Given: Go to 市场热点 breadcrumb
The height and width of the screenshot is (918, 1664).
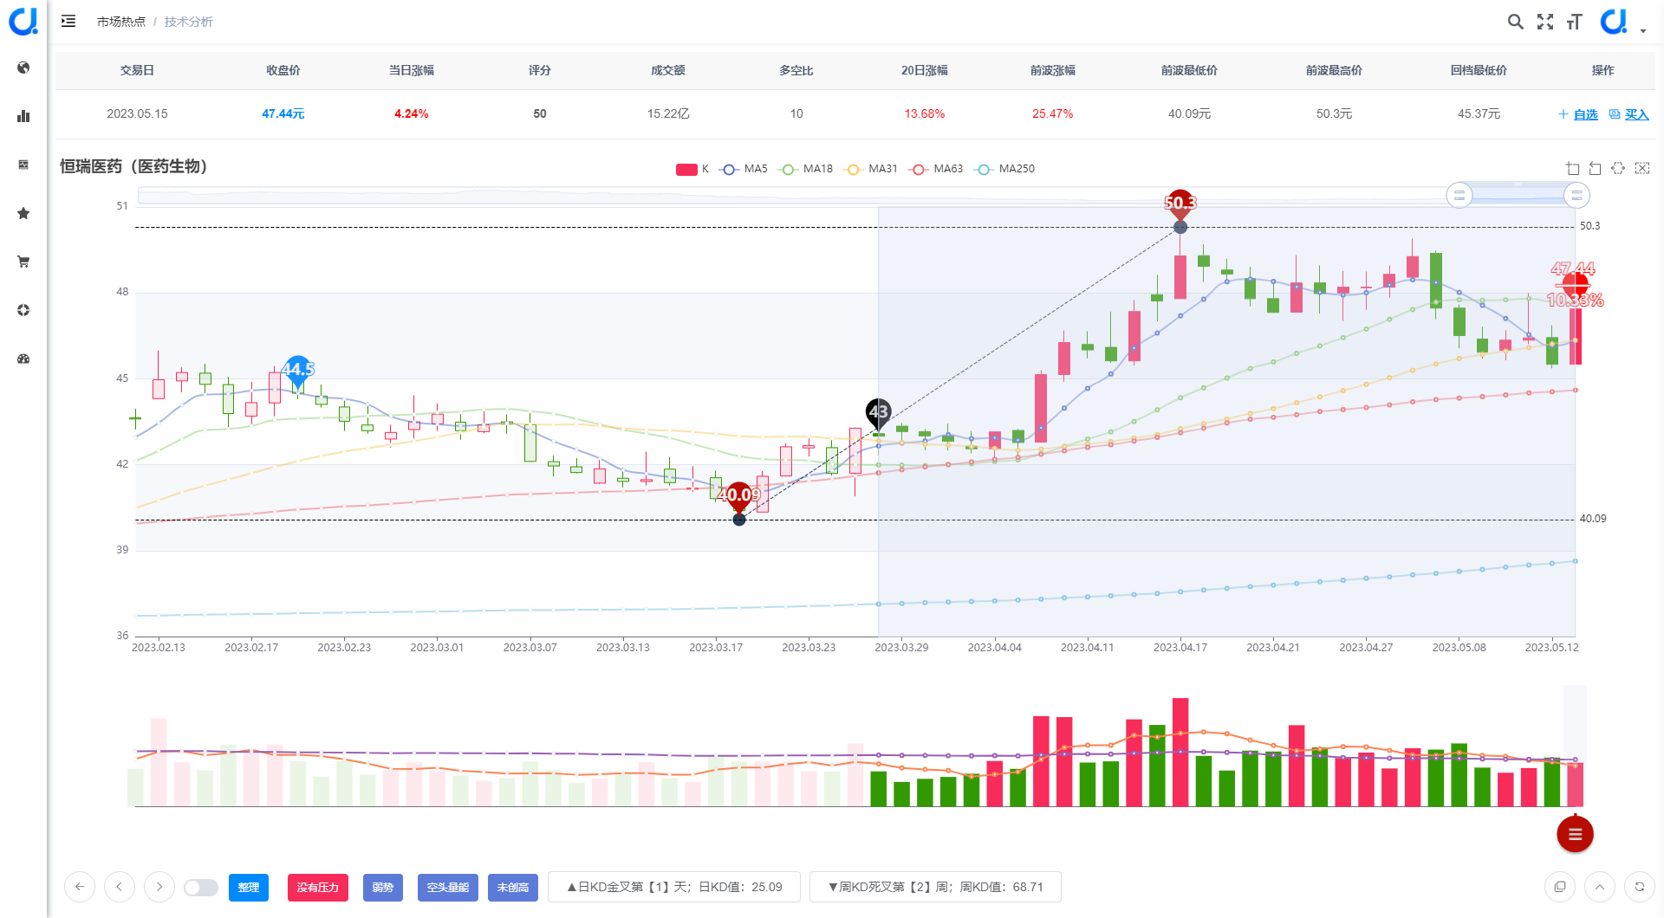Looking at the screenshot, I should pyautogui.click(x=121, y=22).
